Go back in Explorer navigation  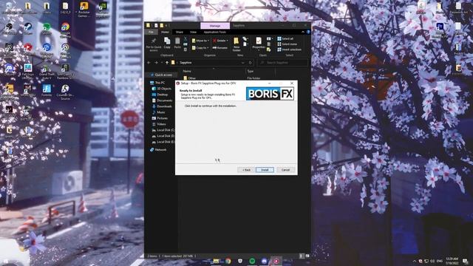click(x=149, y=63)
